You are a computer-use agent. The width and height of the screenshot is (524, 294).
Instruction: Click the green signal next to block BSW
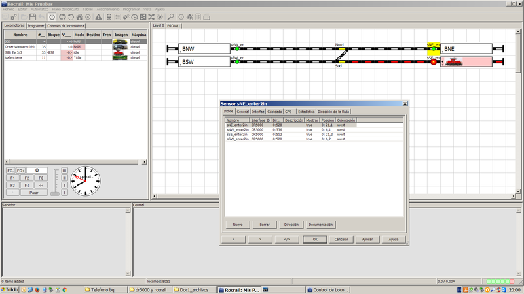click(x=237, y=61)
